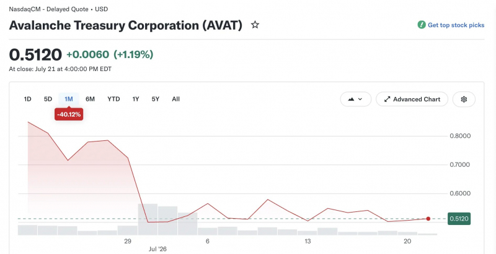Screen dimensions: 496x254
Task: Select the 1D time range
Action: [x=27, y=99]
